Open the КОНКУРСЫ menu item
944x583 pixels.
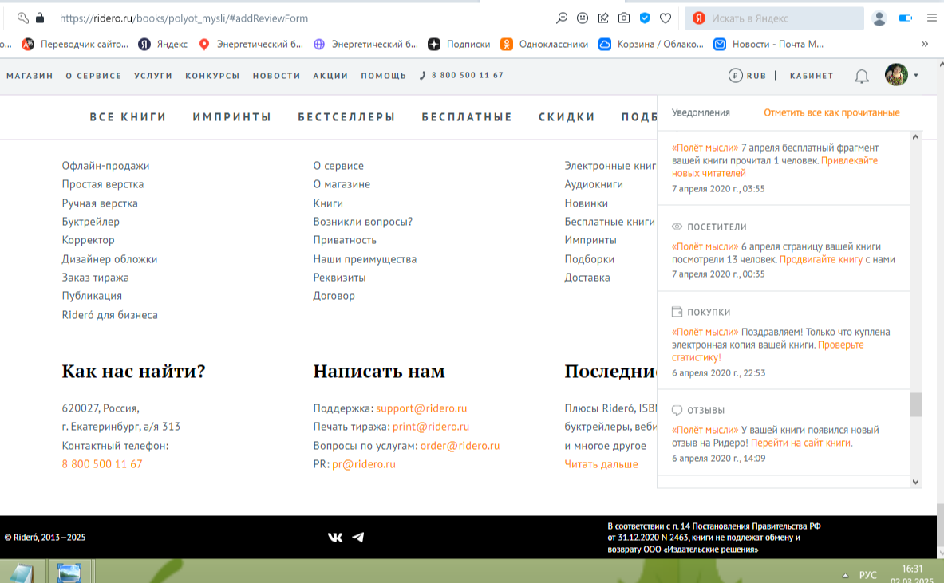[212, 76]
